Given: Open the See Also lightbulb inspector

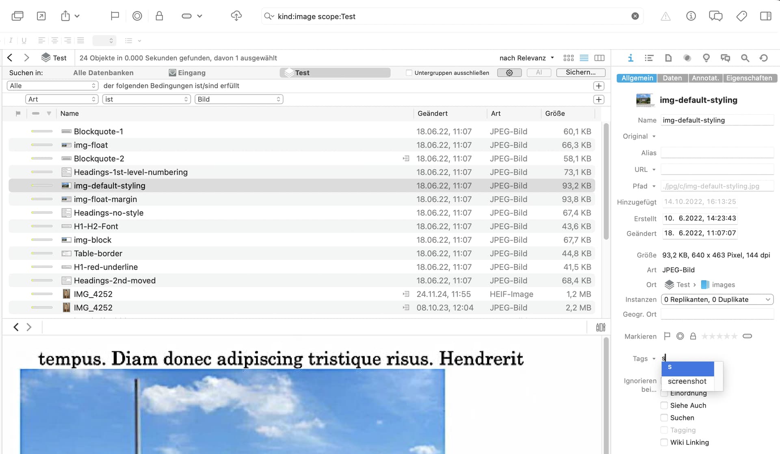Looking at the screenshot, I should pos(706,58).
